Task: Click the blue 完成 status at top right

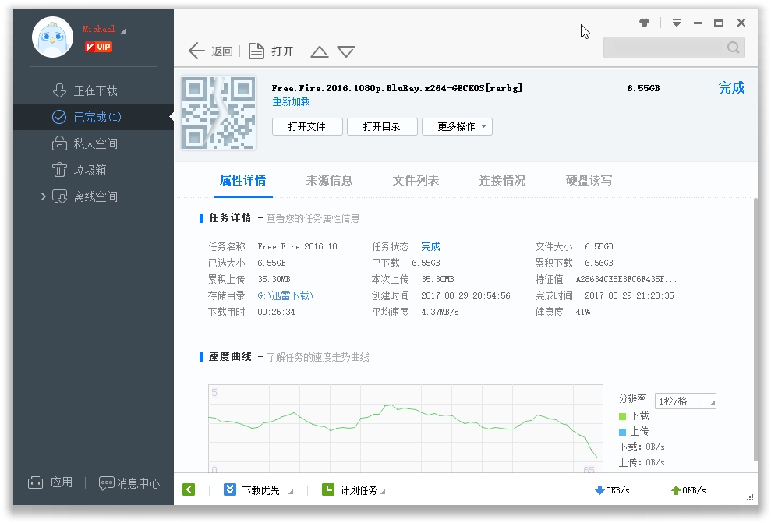Action: tap(731, 87)
